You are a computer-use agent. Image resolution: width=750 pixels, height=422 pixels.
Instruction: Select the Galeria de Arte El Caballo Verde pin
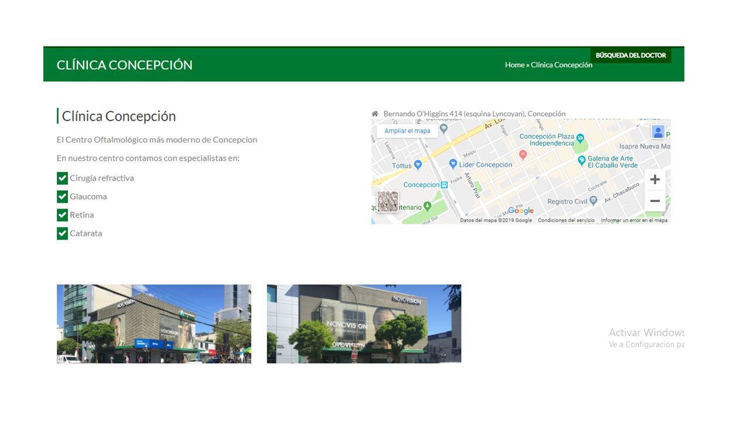(x=582, y=160)
